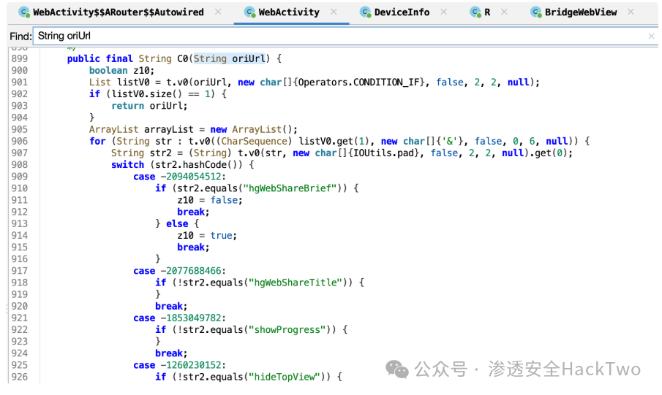The height and width of the screenshot is (395, 662).
Task: Click line number 917 in the gutter
Action: coord(20,271)
